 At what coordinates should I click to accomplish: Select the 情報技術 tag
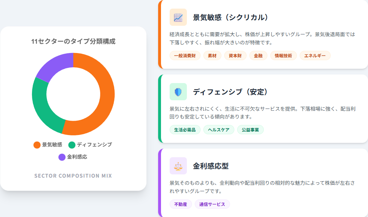(x=283, y=56)
